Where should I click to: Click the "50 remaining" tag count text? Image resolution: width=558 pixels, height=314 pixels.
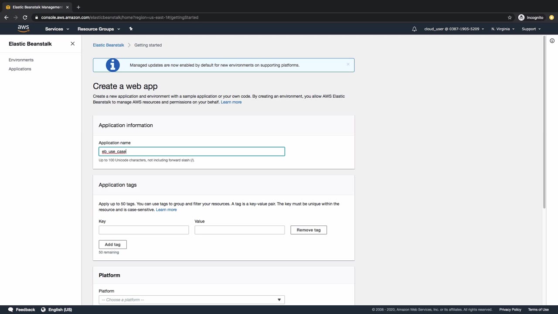point(109,252)
